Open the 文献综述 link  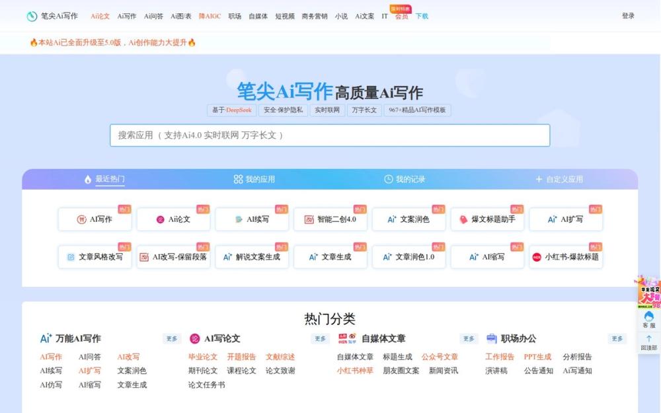280,357
